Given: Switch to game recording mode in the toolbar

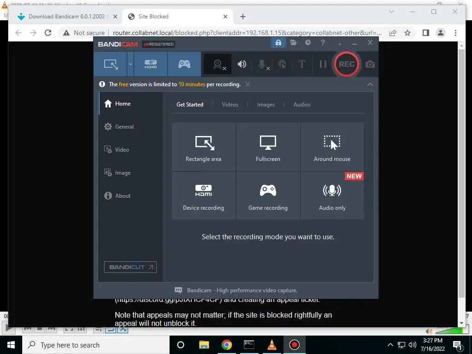Looking at the screenshot, I should point(184,64).
